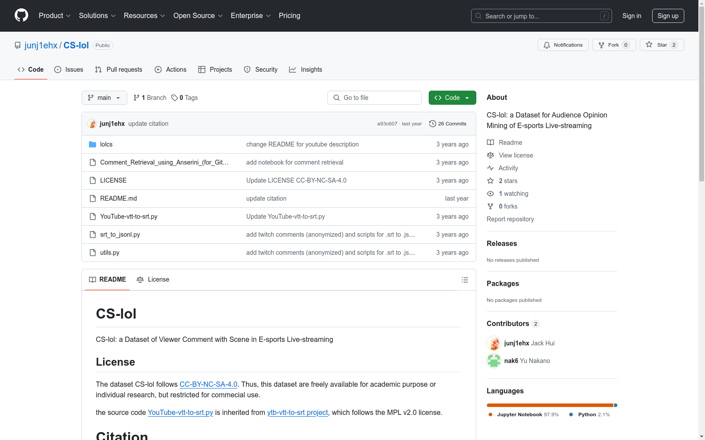Open 'add notebook for comment retrieval' message
Viewport: 705px width, 440px height.
[x=295, y=162]
